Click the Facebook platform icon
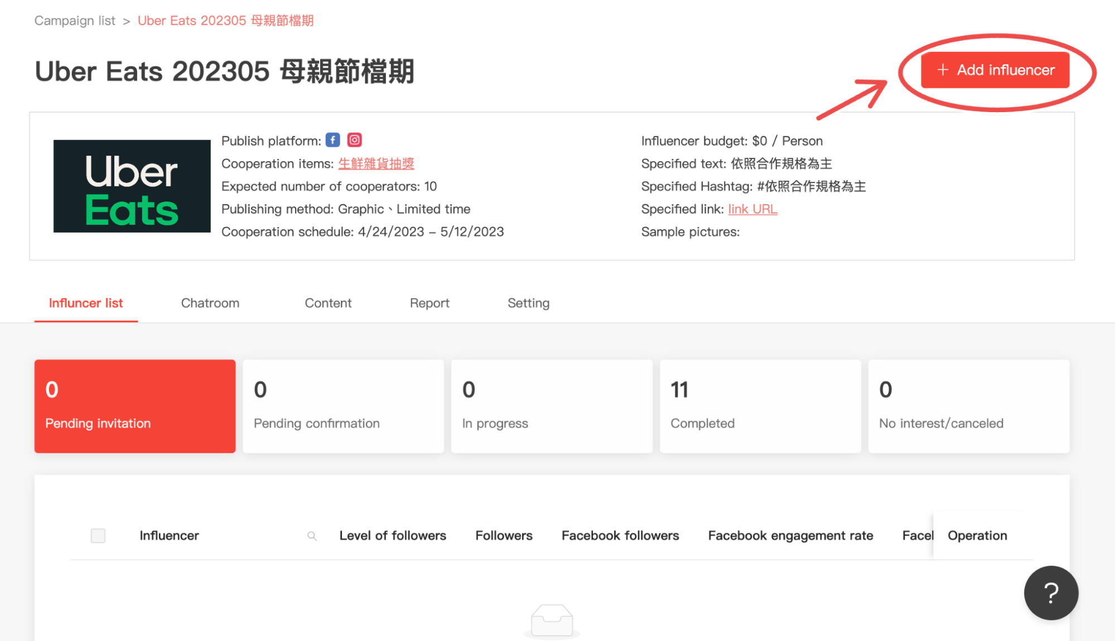The image size is (1115, 641). pos(333,140)
